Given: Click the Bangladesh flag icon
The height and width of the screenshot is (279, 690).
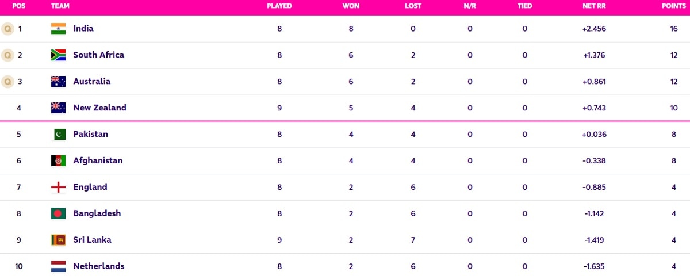Looking at the screenshot, I should coord(58,213).
